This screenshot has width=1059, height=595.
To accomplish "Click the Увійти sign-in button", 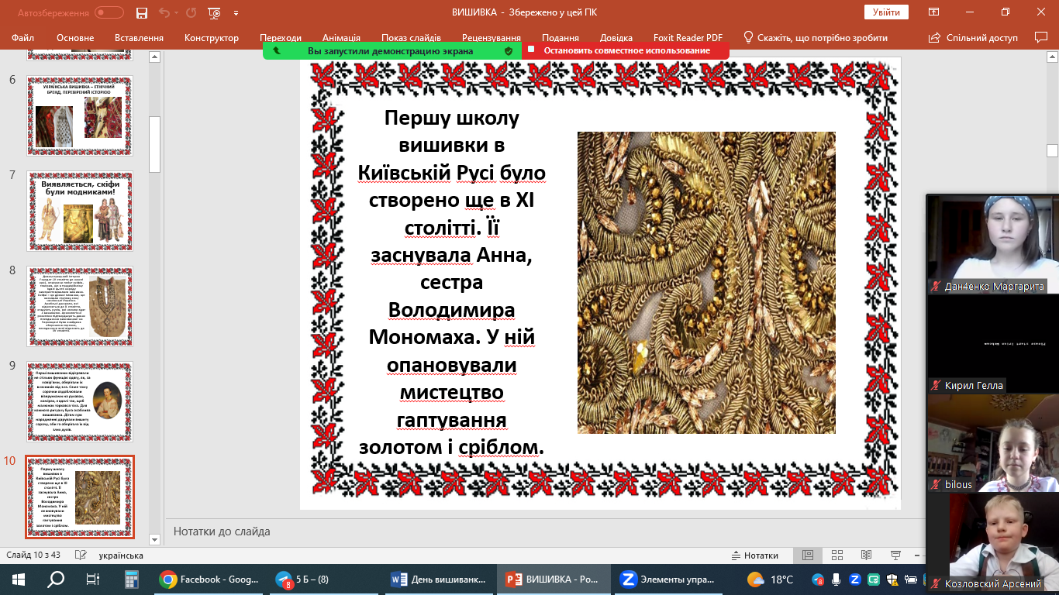I will [886, 12].
